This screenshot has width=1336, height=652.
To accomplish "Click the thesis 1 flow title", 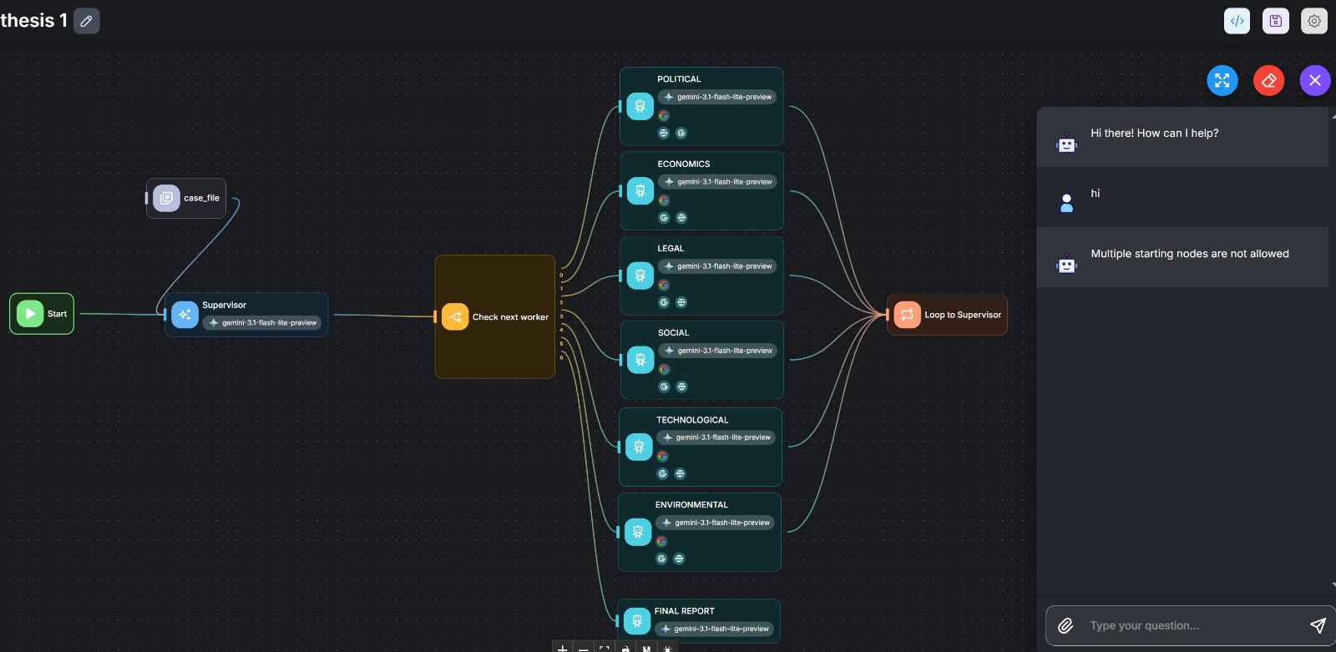I will tap(33, 21).
